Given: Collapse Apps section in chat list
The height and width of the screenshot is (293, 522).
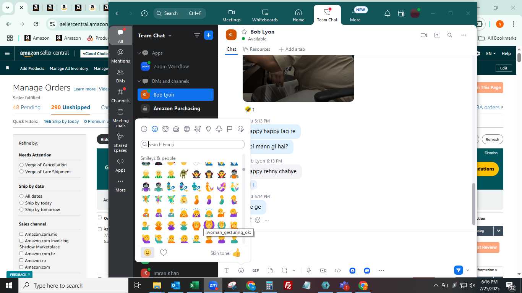Looking at the screenshot, I should (x=139, y=53).
